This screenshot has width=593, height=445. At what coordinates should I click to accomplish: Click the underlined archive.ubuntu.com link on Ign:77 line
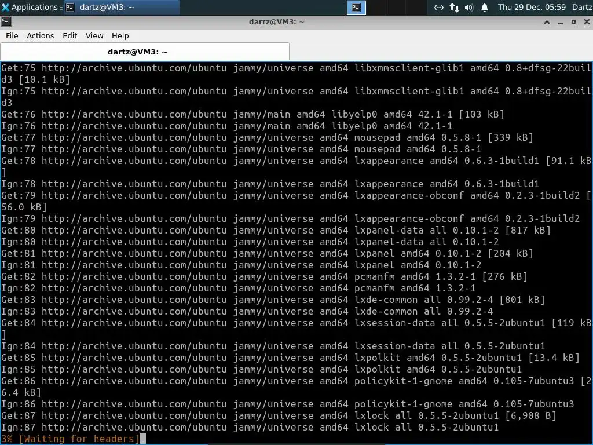pos(134,149)
